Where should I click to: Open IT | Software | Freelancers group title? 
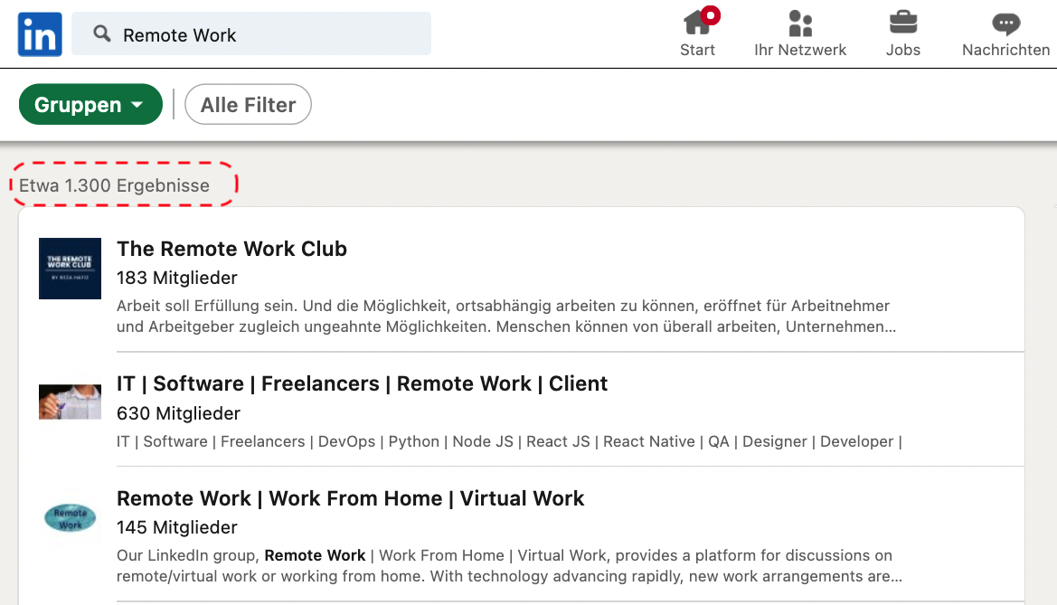pos(362,383)
